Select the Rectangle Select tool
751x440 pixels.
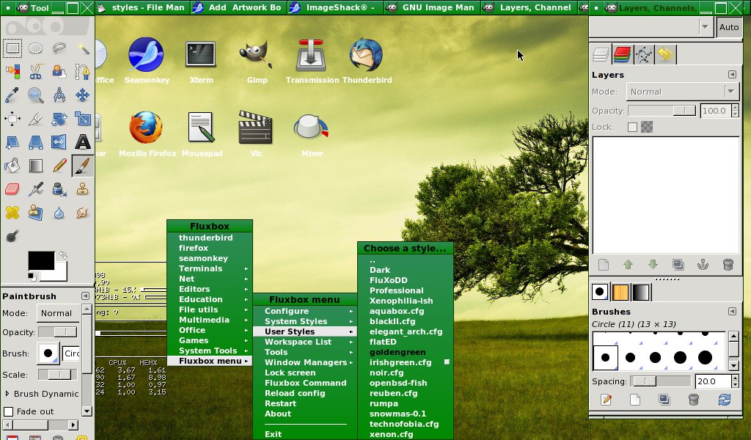coord(12,48)
